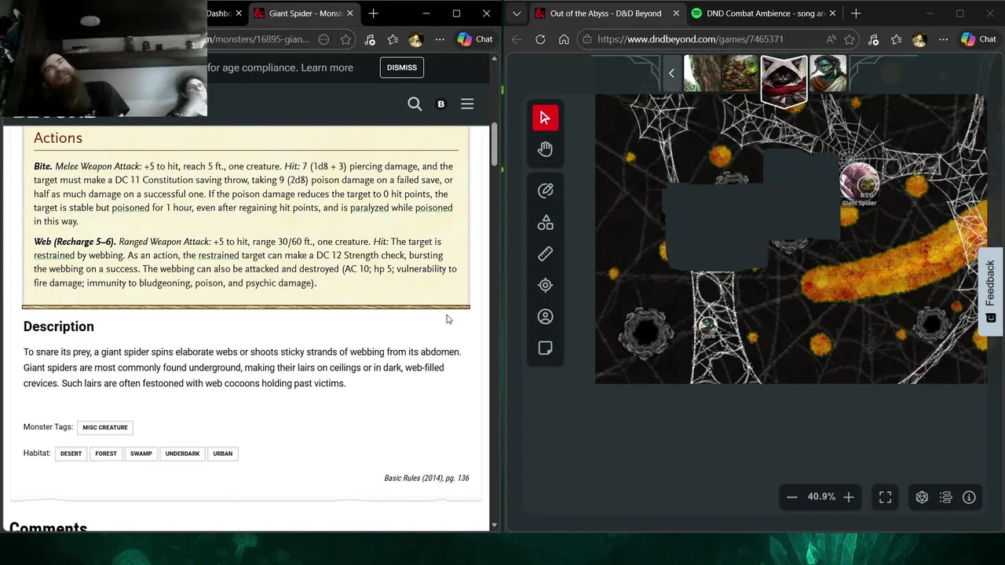Follow the Learn more link
1005x565 pixels.
pyautogui.click(x=327, y=67)
